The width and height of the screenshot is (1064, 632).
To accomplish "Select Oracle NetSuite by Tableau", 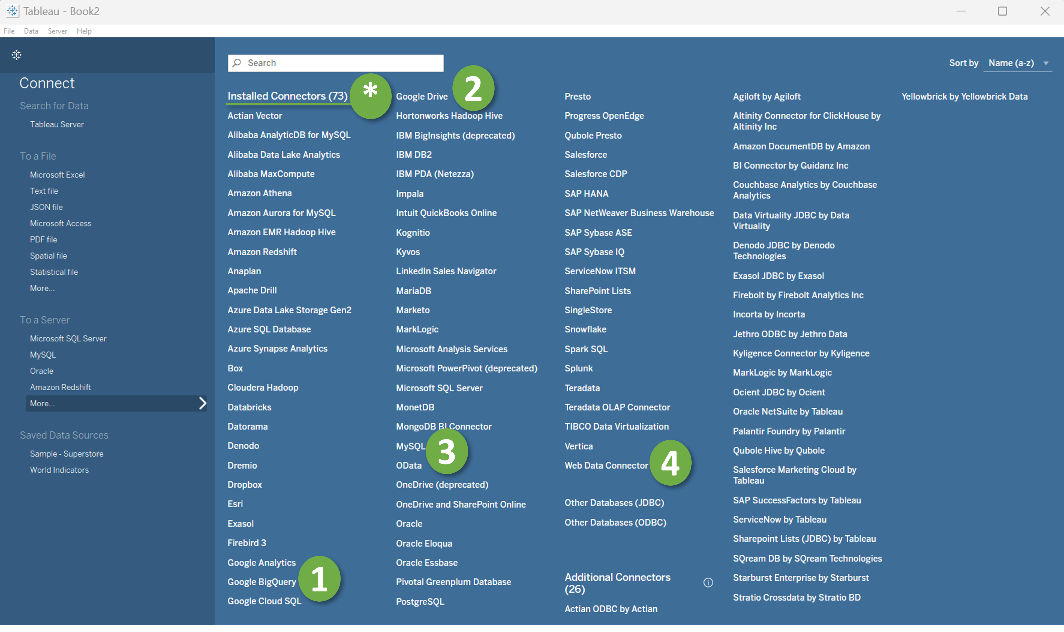I will point(787,412).
